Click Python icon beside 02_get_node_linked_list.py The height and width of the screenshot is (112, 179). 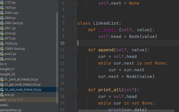click(x=2, y=84)
